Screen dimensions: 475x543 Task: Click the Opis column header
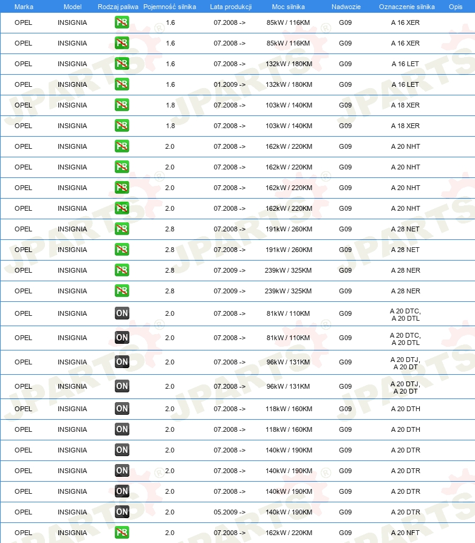click(456, 7)
